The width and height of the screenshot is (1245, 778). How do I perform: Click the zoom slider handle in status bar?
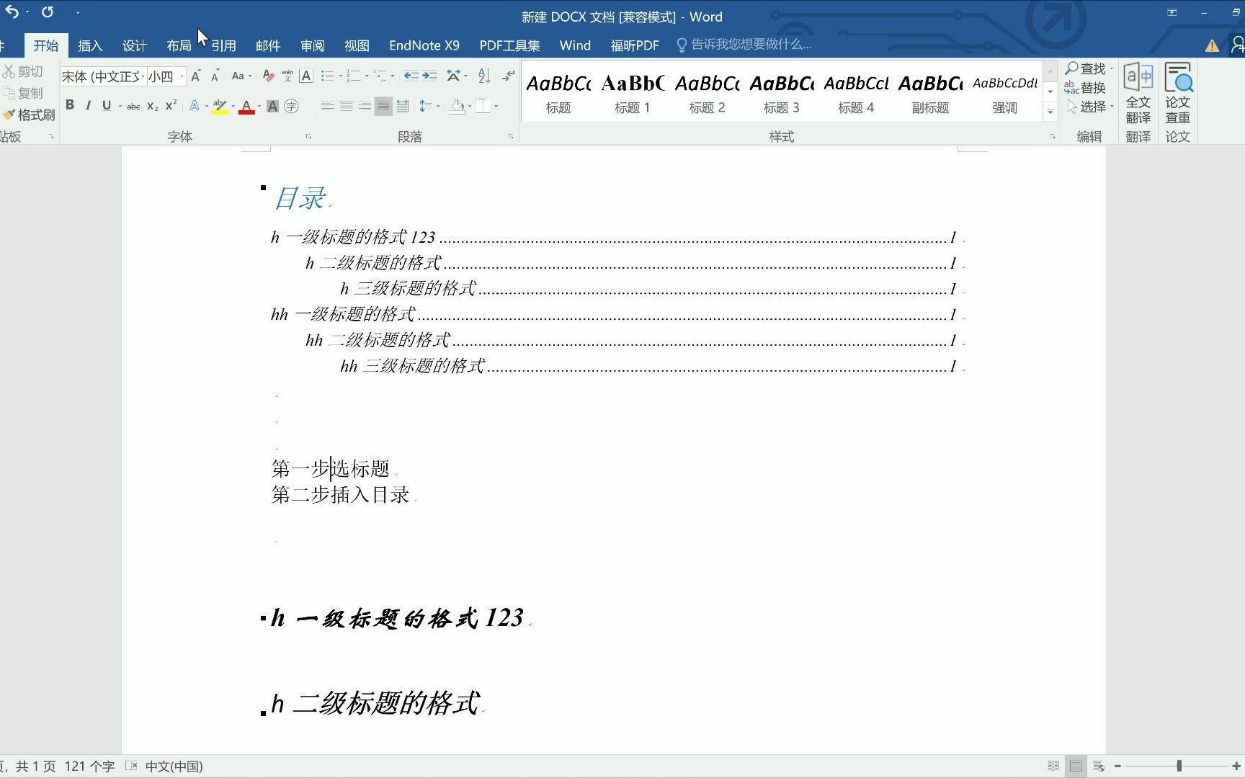point(1179,766)
